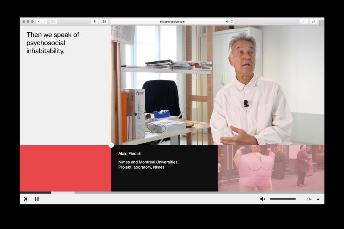Image resolution: width=344 pixels, height=229 pixels.
Task: Pause the video playback
Action: point(37,199)
